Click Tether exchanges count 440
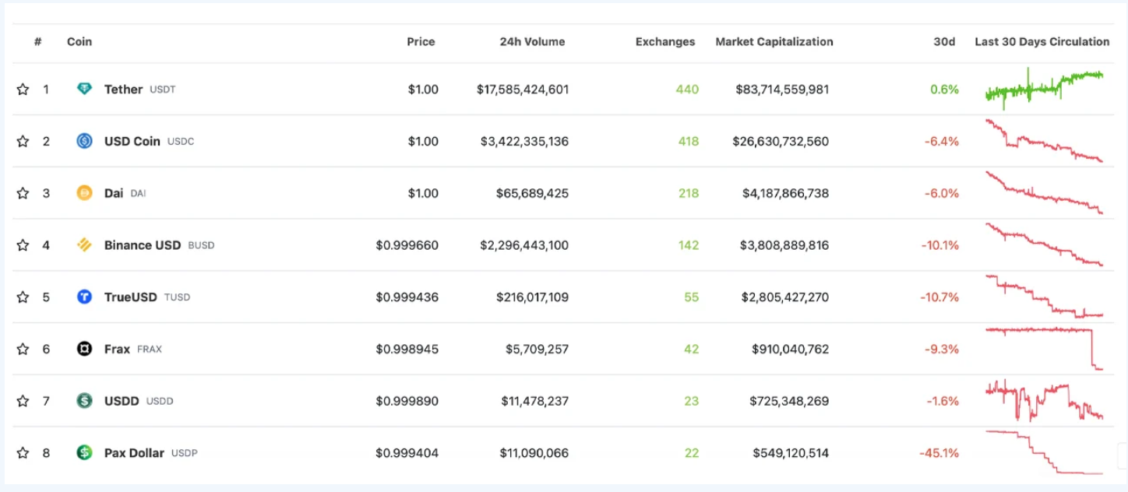 (687, 90)
